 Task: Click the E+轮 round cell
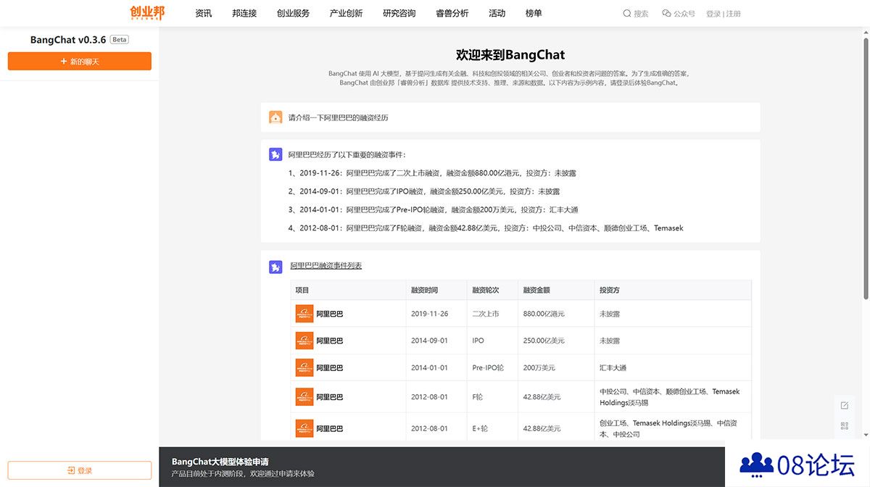(480, 428)
